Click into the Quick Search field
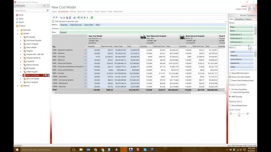The height and width of the screenshot is (152, 271). click(x=30, y=11)
